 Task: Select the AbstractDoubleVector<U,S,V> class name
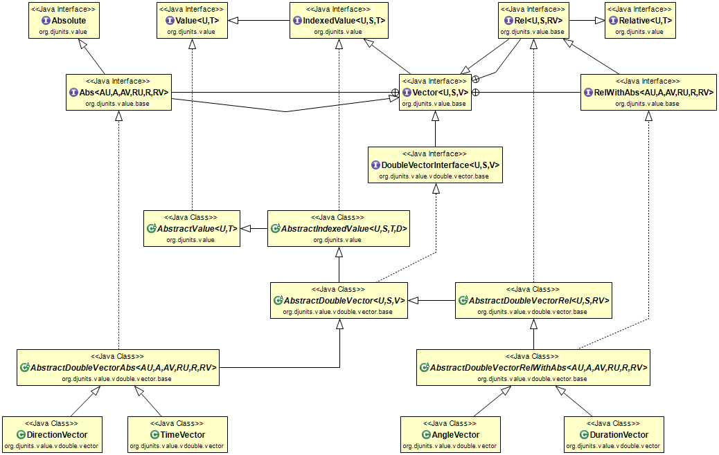tap(344, 301)
